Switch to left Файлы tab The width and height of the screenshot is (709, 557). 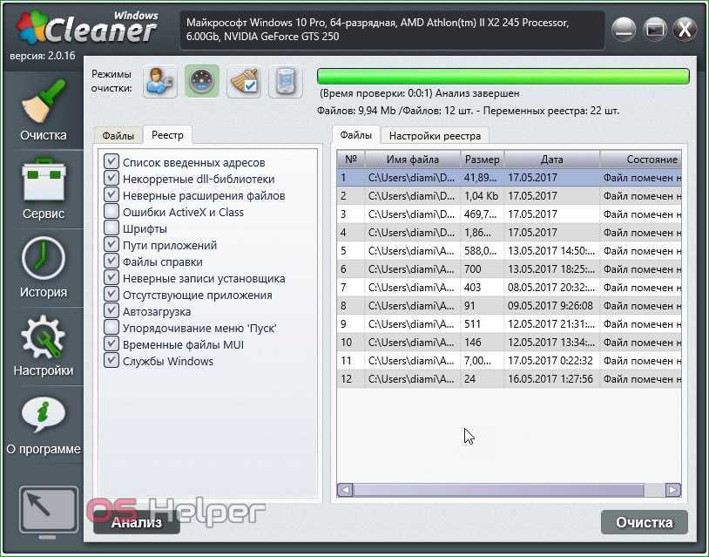pyautogui.click(x=118, y=136)
